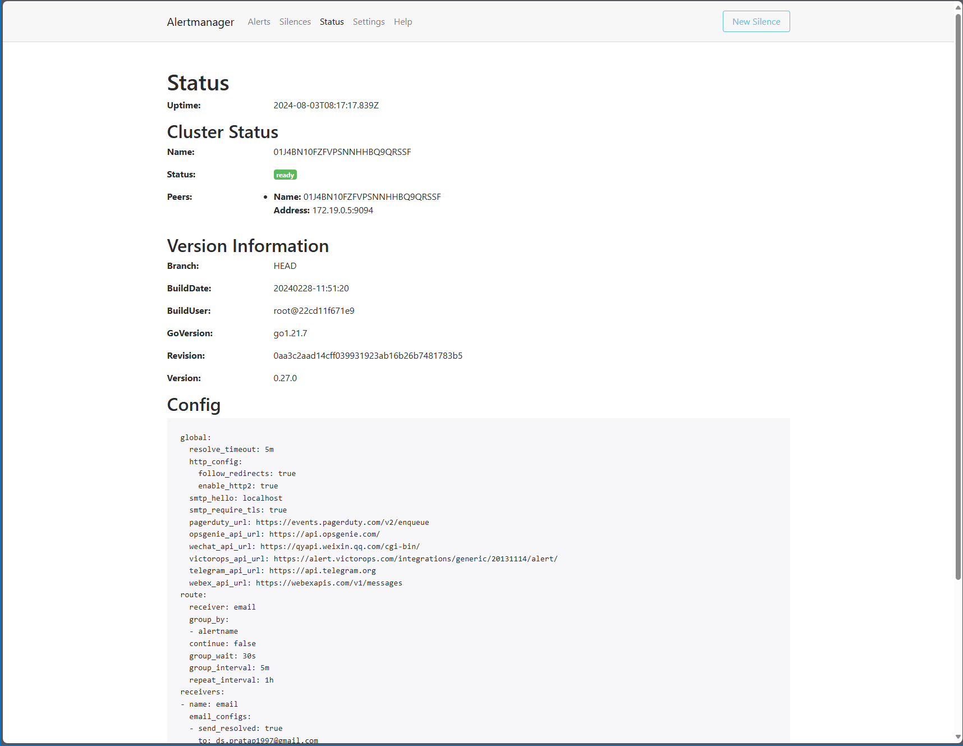This screenshot has width=963, height=746.
Task: Open the Help nav link
Action: (403, 21)
